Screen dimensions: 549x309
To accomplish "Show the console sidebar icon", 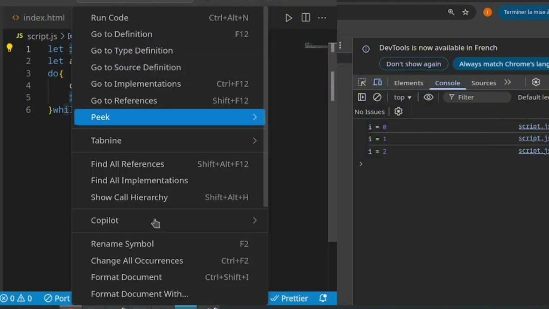I will point(362,97).
